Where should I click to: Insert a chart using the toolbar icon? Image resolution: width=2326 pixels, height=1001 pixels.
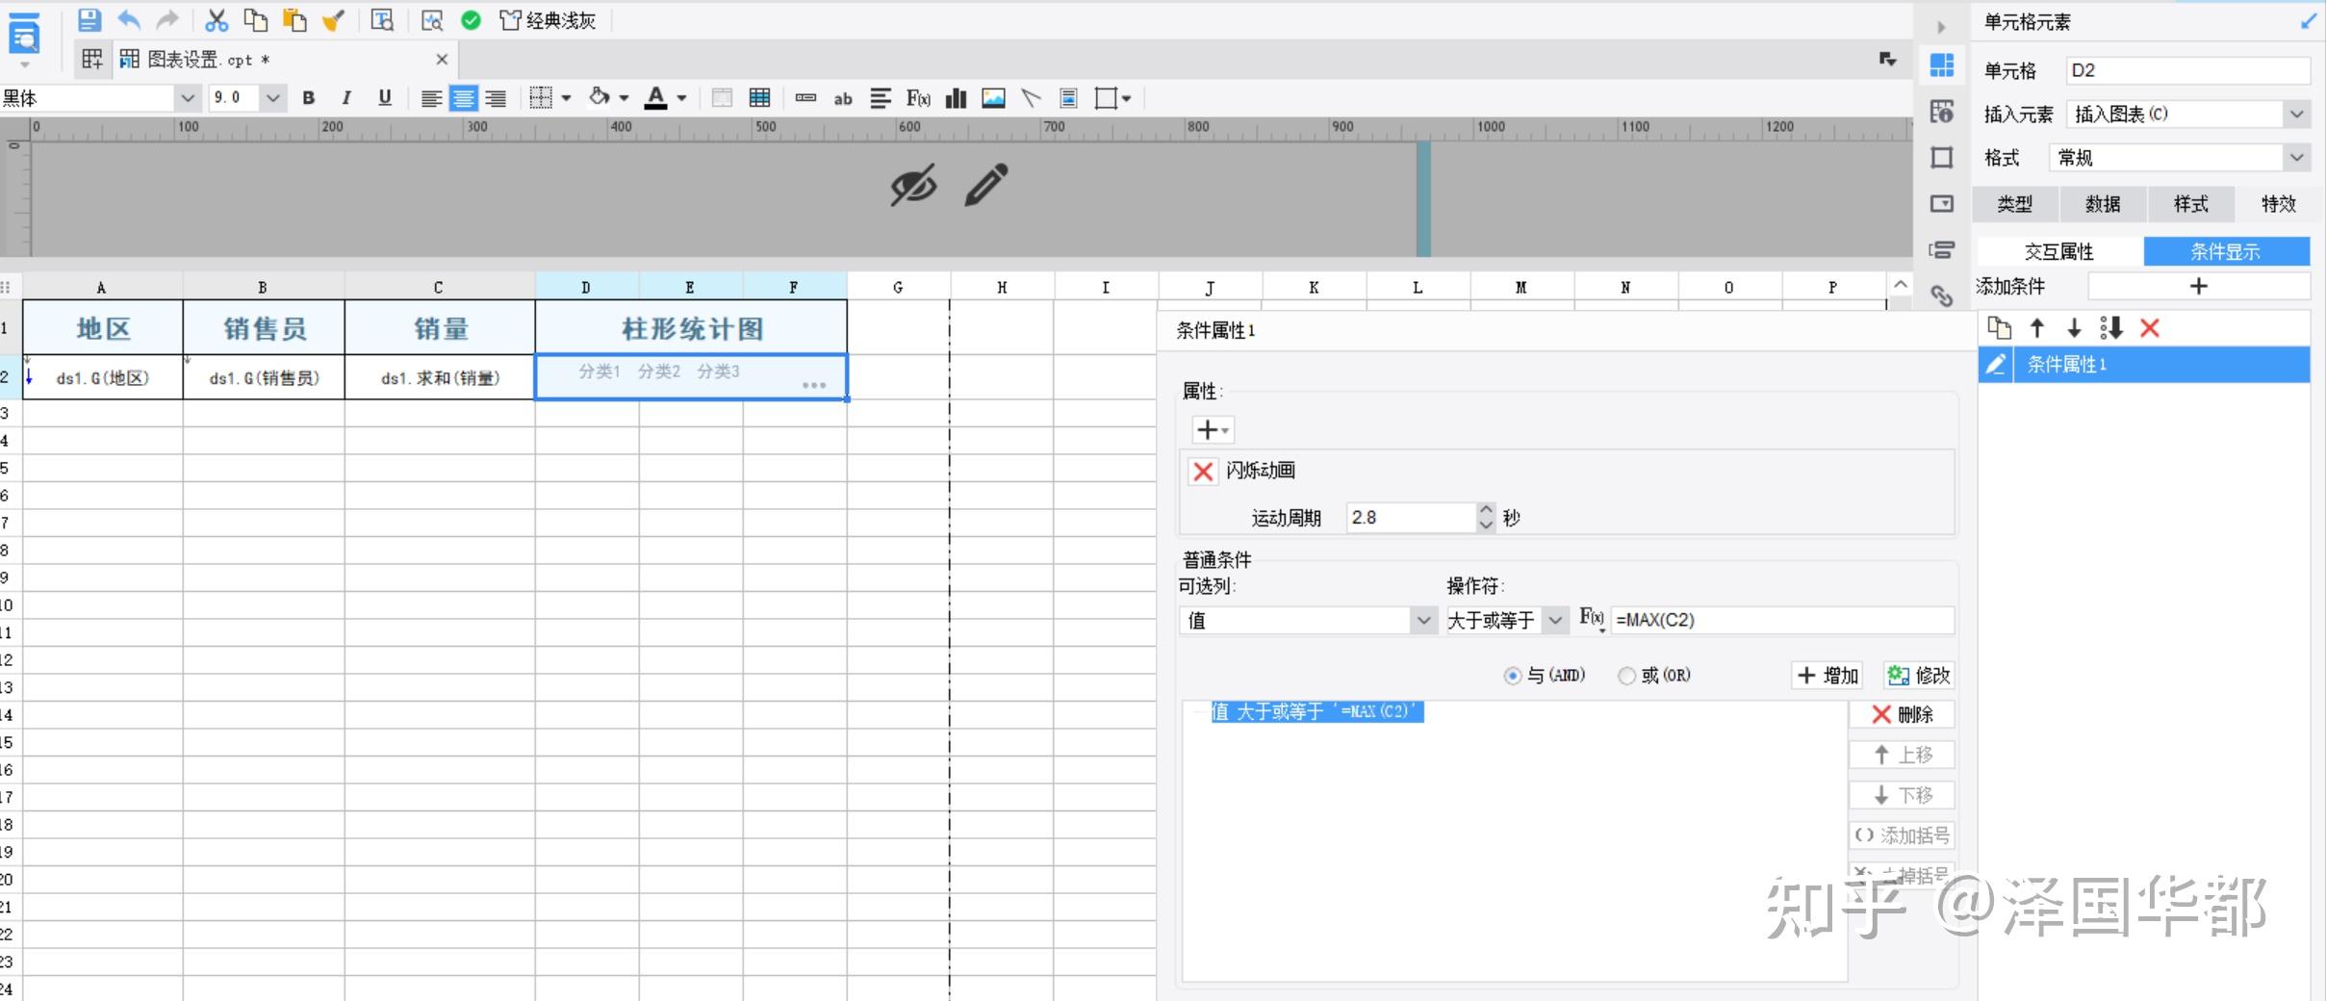[x=954, y=97]
